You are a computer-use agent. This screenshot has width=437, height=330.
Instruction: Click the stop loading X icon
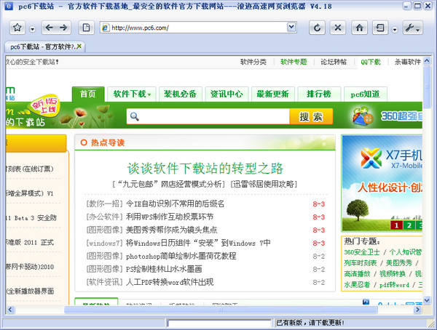pyautogui.click(x=338, y=28)
